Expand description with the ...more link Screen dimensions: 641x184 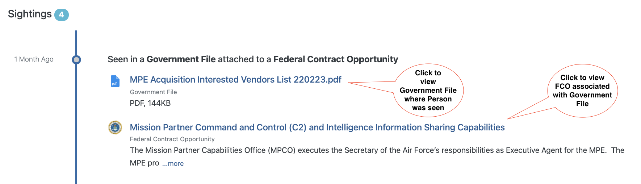point(173,164)
